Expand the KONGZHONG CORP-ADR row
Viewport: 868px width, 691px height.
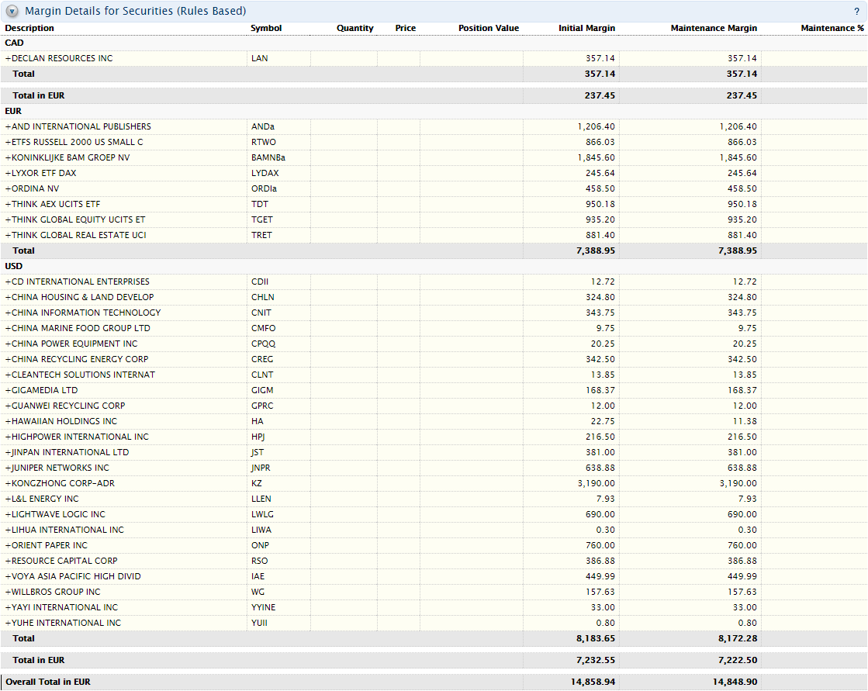9,483
